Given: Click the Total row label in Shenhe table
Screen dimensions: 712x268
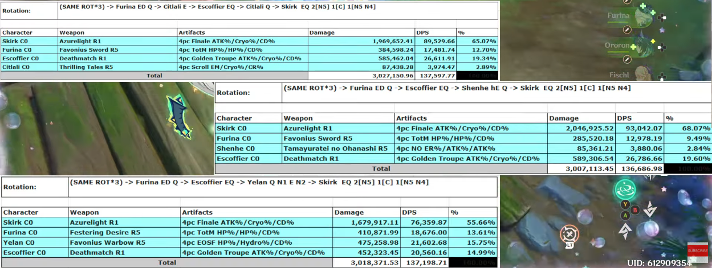Looking at the screenshot, I should click(381, 168).
